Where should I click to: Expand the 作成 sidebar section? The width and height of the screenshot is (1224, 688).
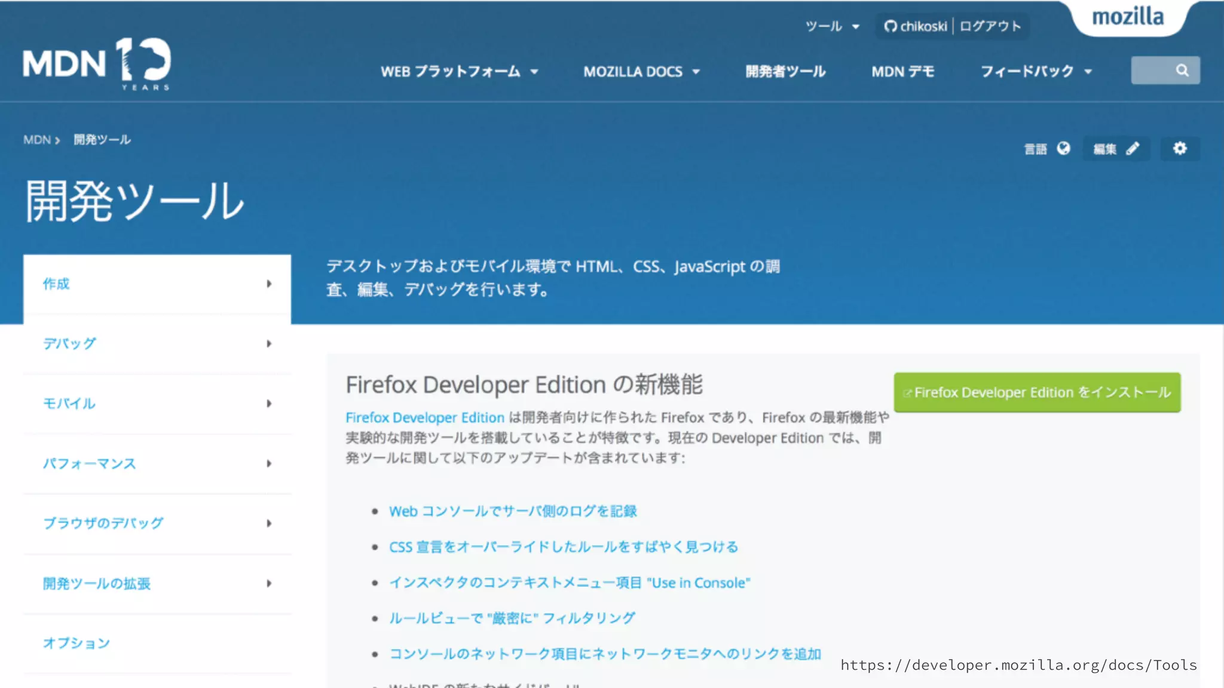point(157,284)
